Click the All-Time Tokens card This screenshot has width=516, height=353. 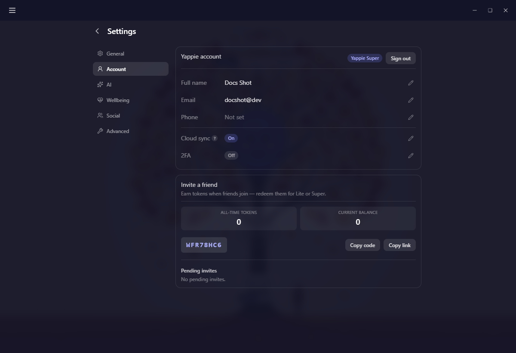point(239,218)
